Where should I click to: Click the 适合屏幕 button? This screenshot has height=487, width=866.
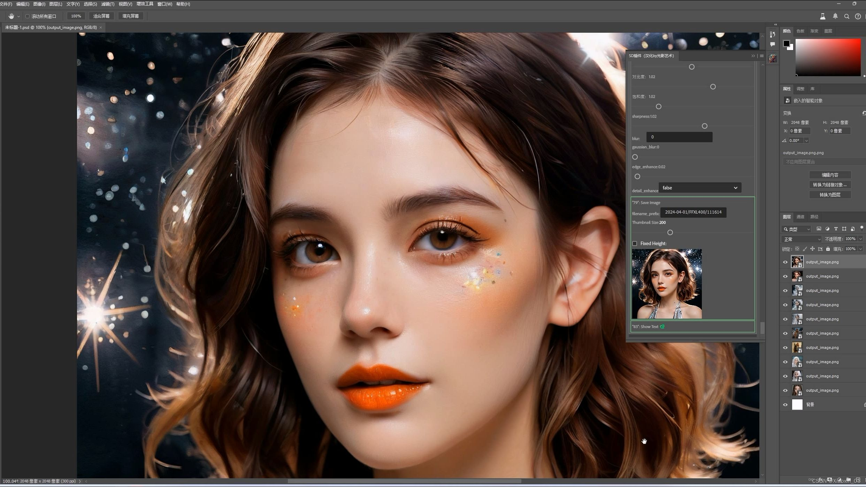101,16
